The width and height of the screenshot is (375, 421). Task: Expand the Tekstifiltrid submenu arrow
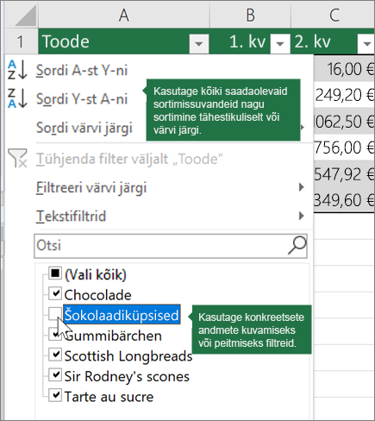tap(301, 216)
